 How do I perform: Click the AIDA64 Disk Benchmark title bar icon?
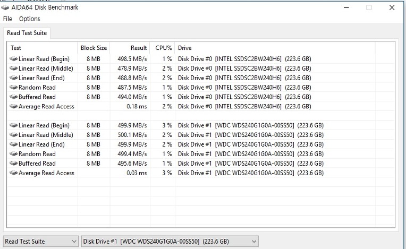pos(5,7)
